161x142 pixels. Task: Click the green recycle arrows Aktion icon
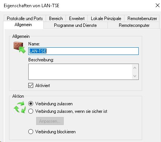20,107
